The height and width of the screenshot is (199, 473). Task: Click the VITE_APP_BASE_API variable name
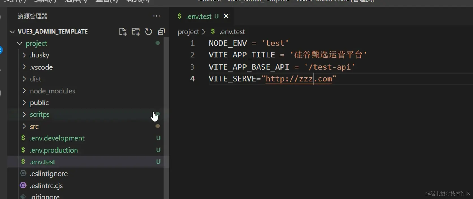[249, 67]
